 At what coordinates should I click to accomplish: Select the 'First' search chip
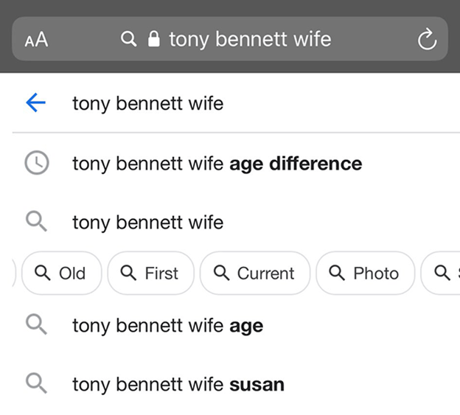[151, 273]
